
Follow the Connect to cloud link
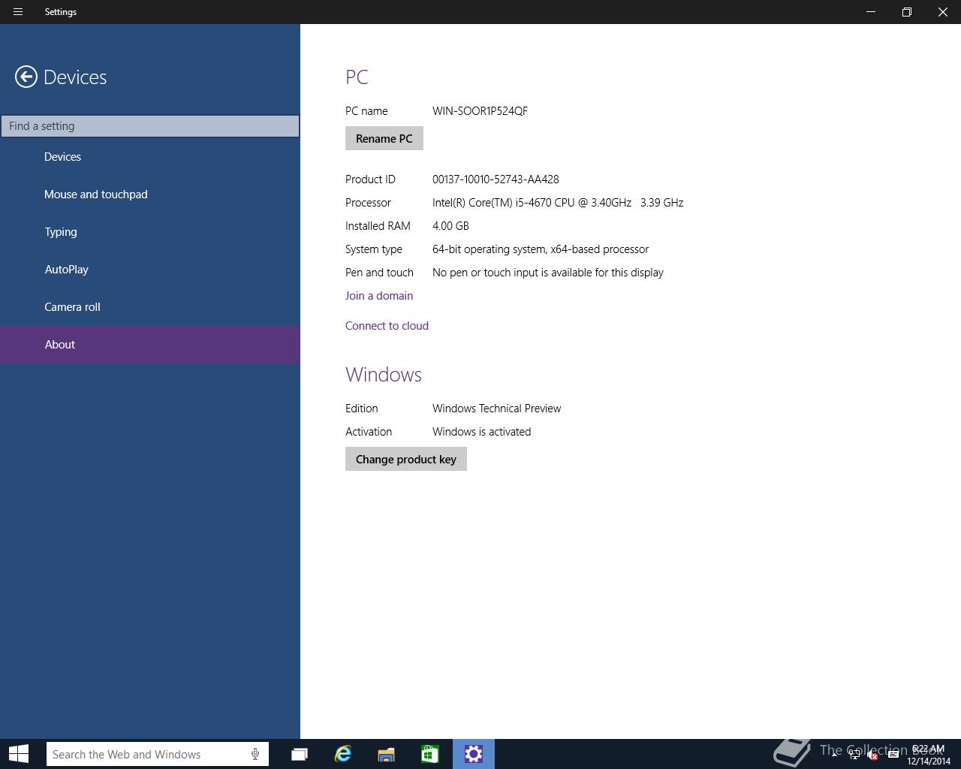pyautogui.click(x=387, y=326)
